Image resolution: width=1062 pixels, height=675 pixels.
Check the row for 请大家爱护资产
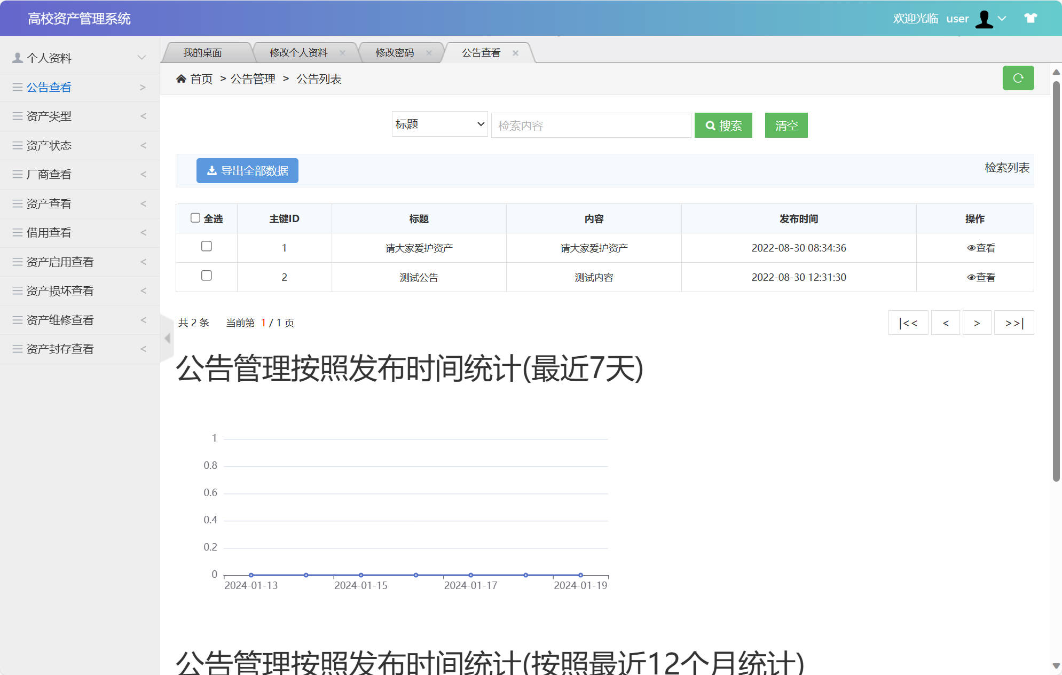207,247
